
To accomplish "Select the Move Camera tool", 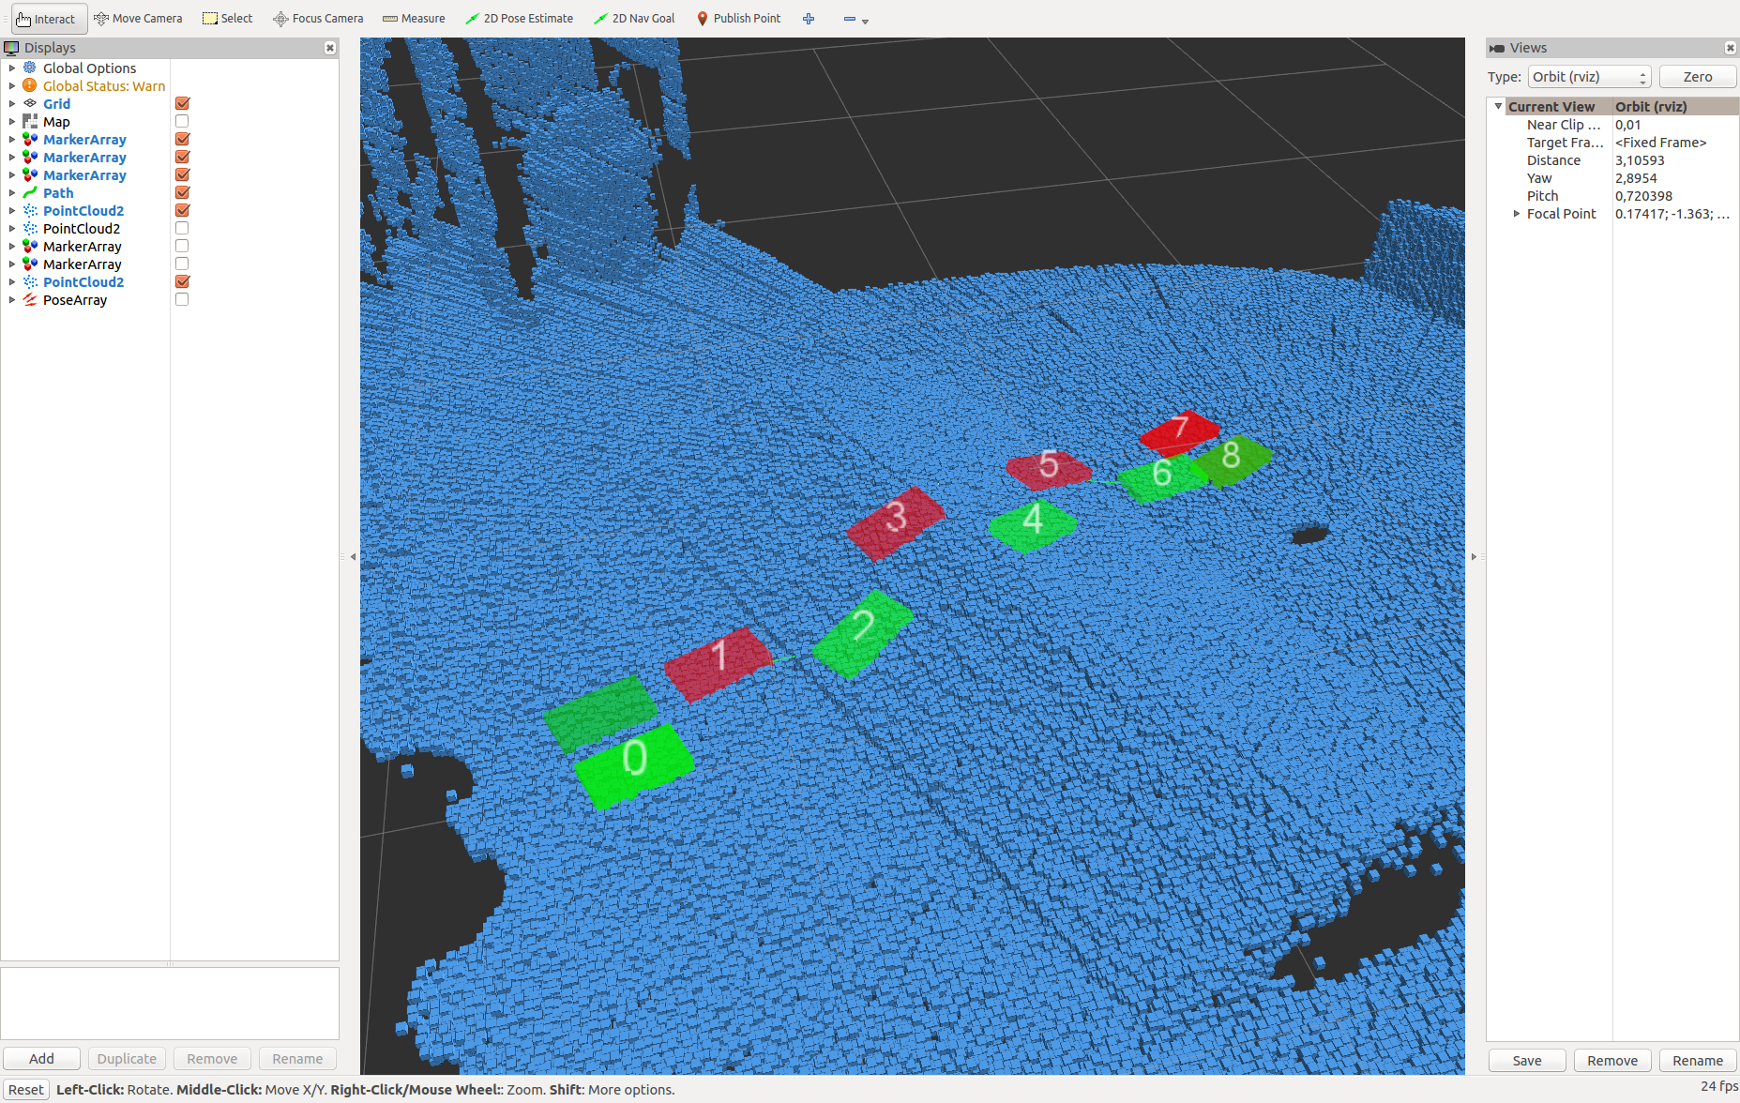I will [x=138, y=19].
